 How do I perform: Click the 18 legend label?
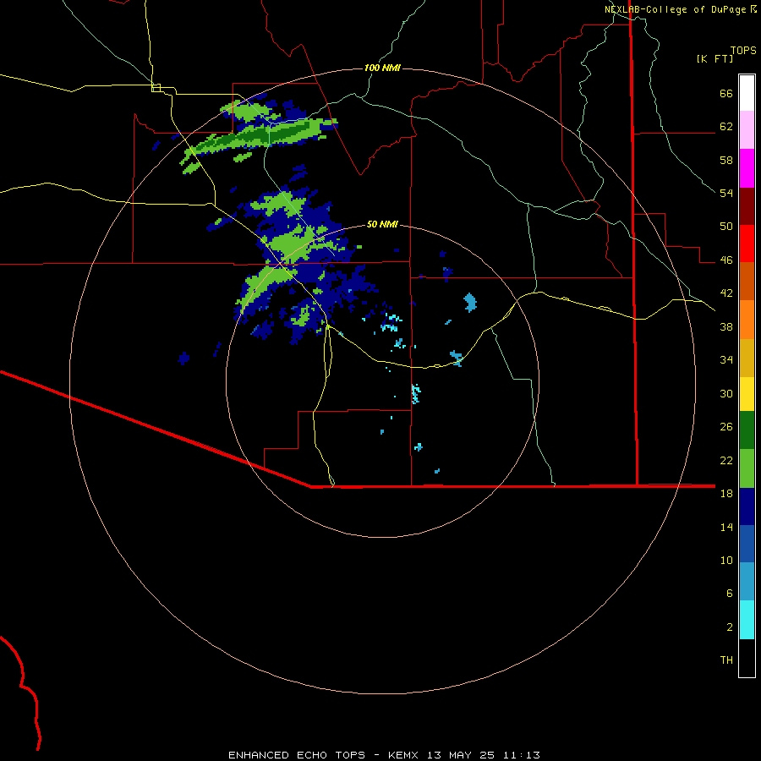(x=726, y=493)
